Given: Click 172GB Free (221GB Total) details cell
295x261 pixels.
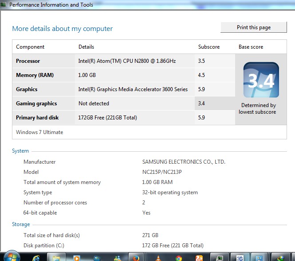Looking at the screenshot, I should point(107,118).
